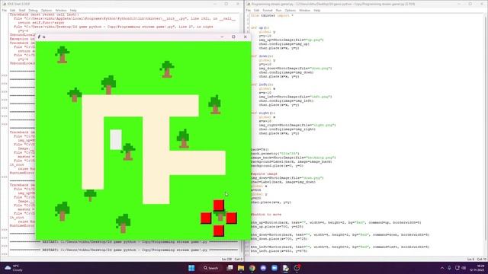Click the red left button in the game
Image resolution: width=488 pixels, height=274 pixels.
point(206,218)
